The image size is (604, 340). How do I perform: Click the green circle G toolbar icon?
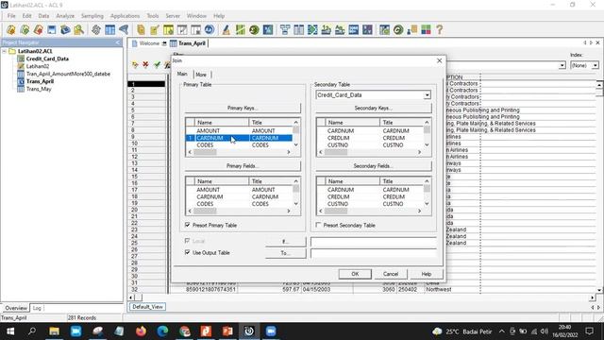coord(398,29)
